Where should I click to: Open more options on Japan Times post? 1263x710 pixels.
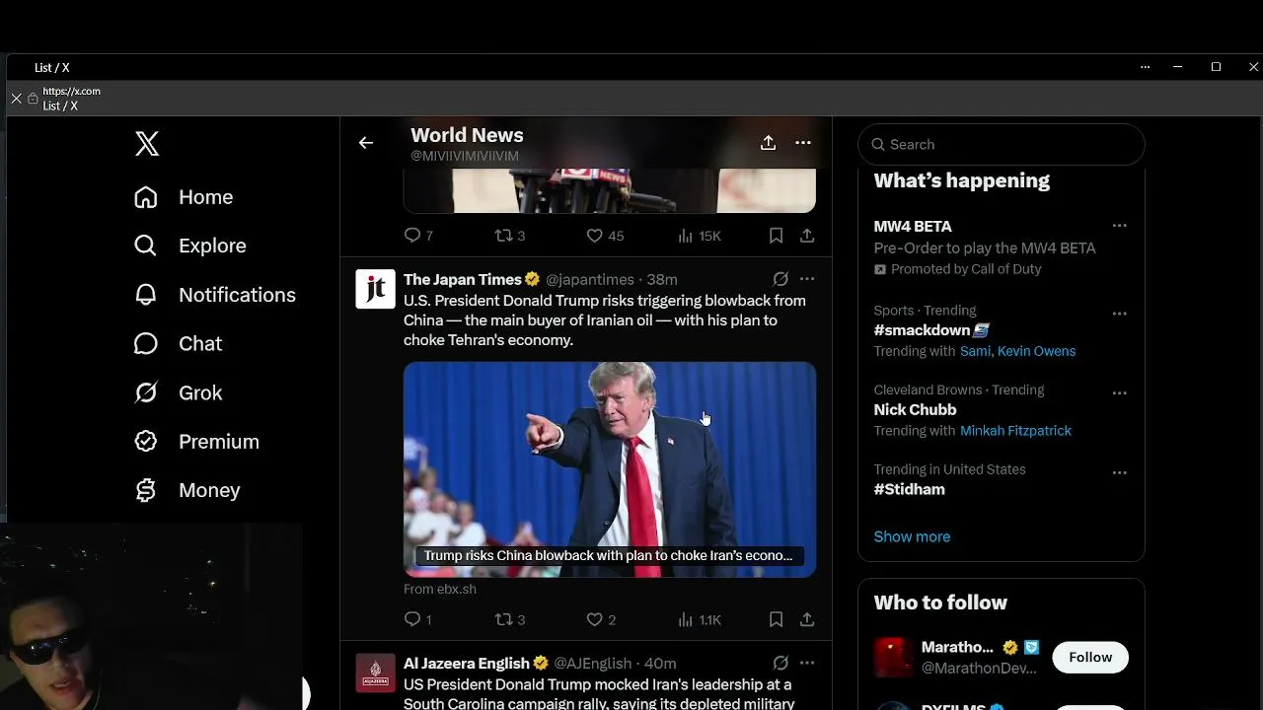click(x=807, y=279)
